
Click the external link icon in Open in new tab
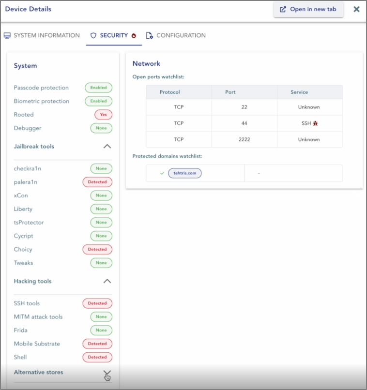[283, 10]
